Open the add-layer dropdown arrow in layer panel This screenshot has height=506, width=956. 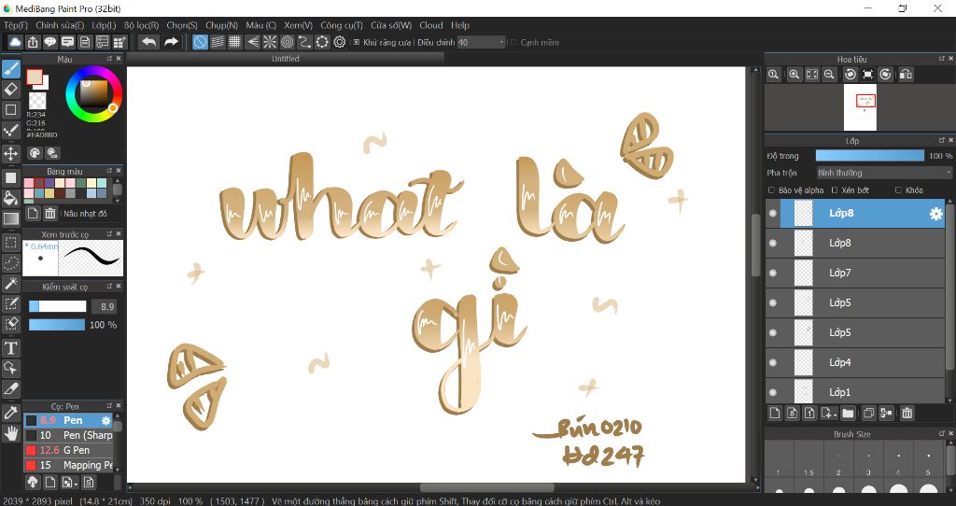835,414
